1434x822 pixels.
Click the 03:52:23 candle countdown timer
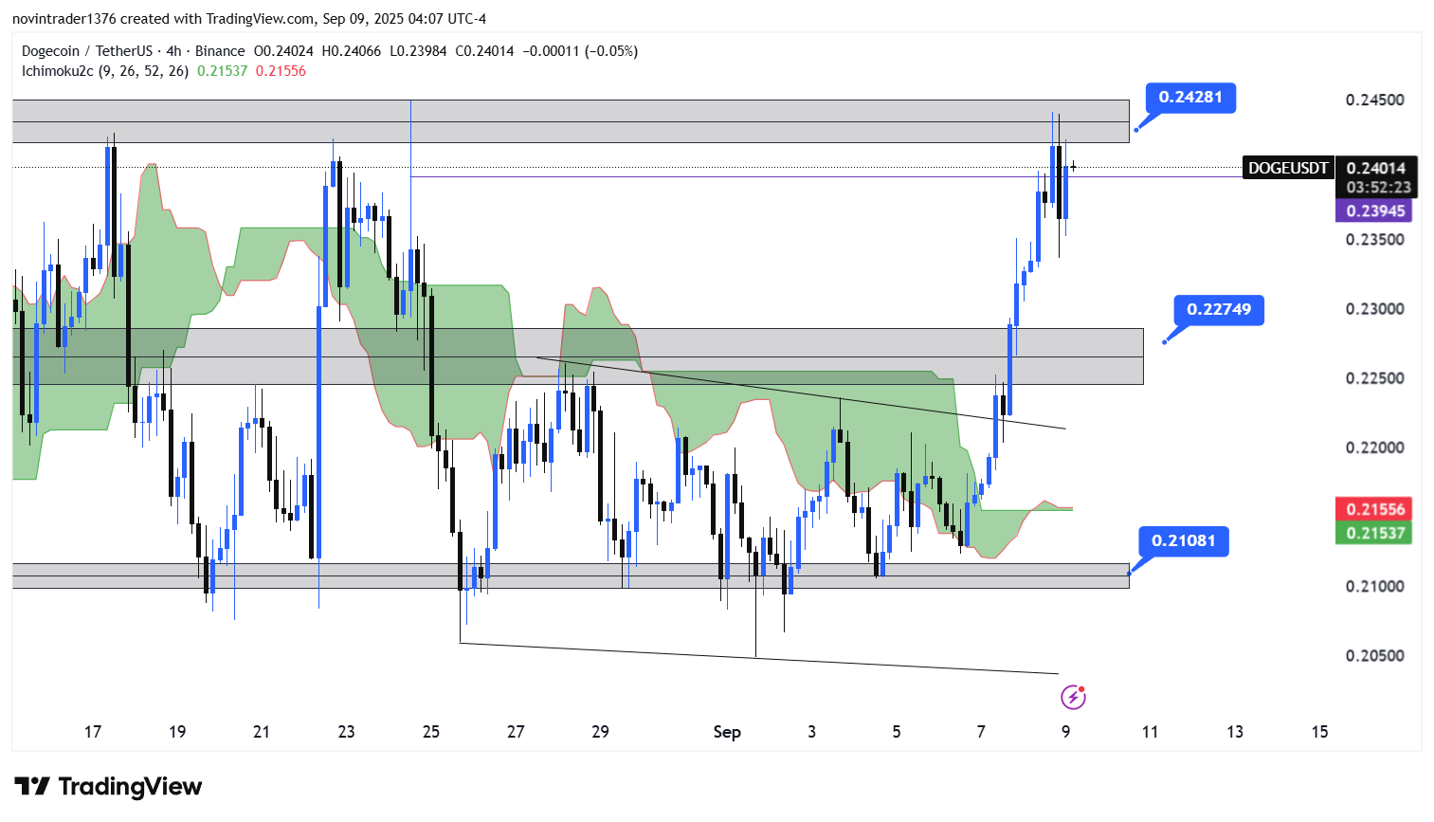coord(1378,188)
